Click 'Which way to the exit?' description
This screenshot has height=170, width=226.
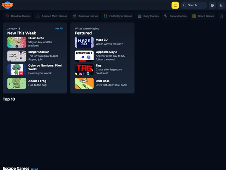[x=109, y=44]
